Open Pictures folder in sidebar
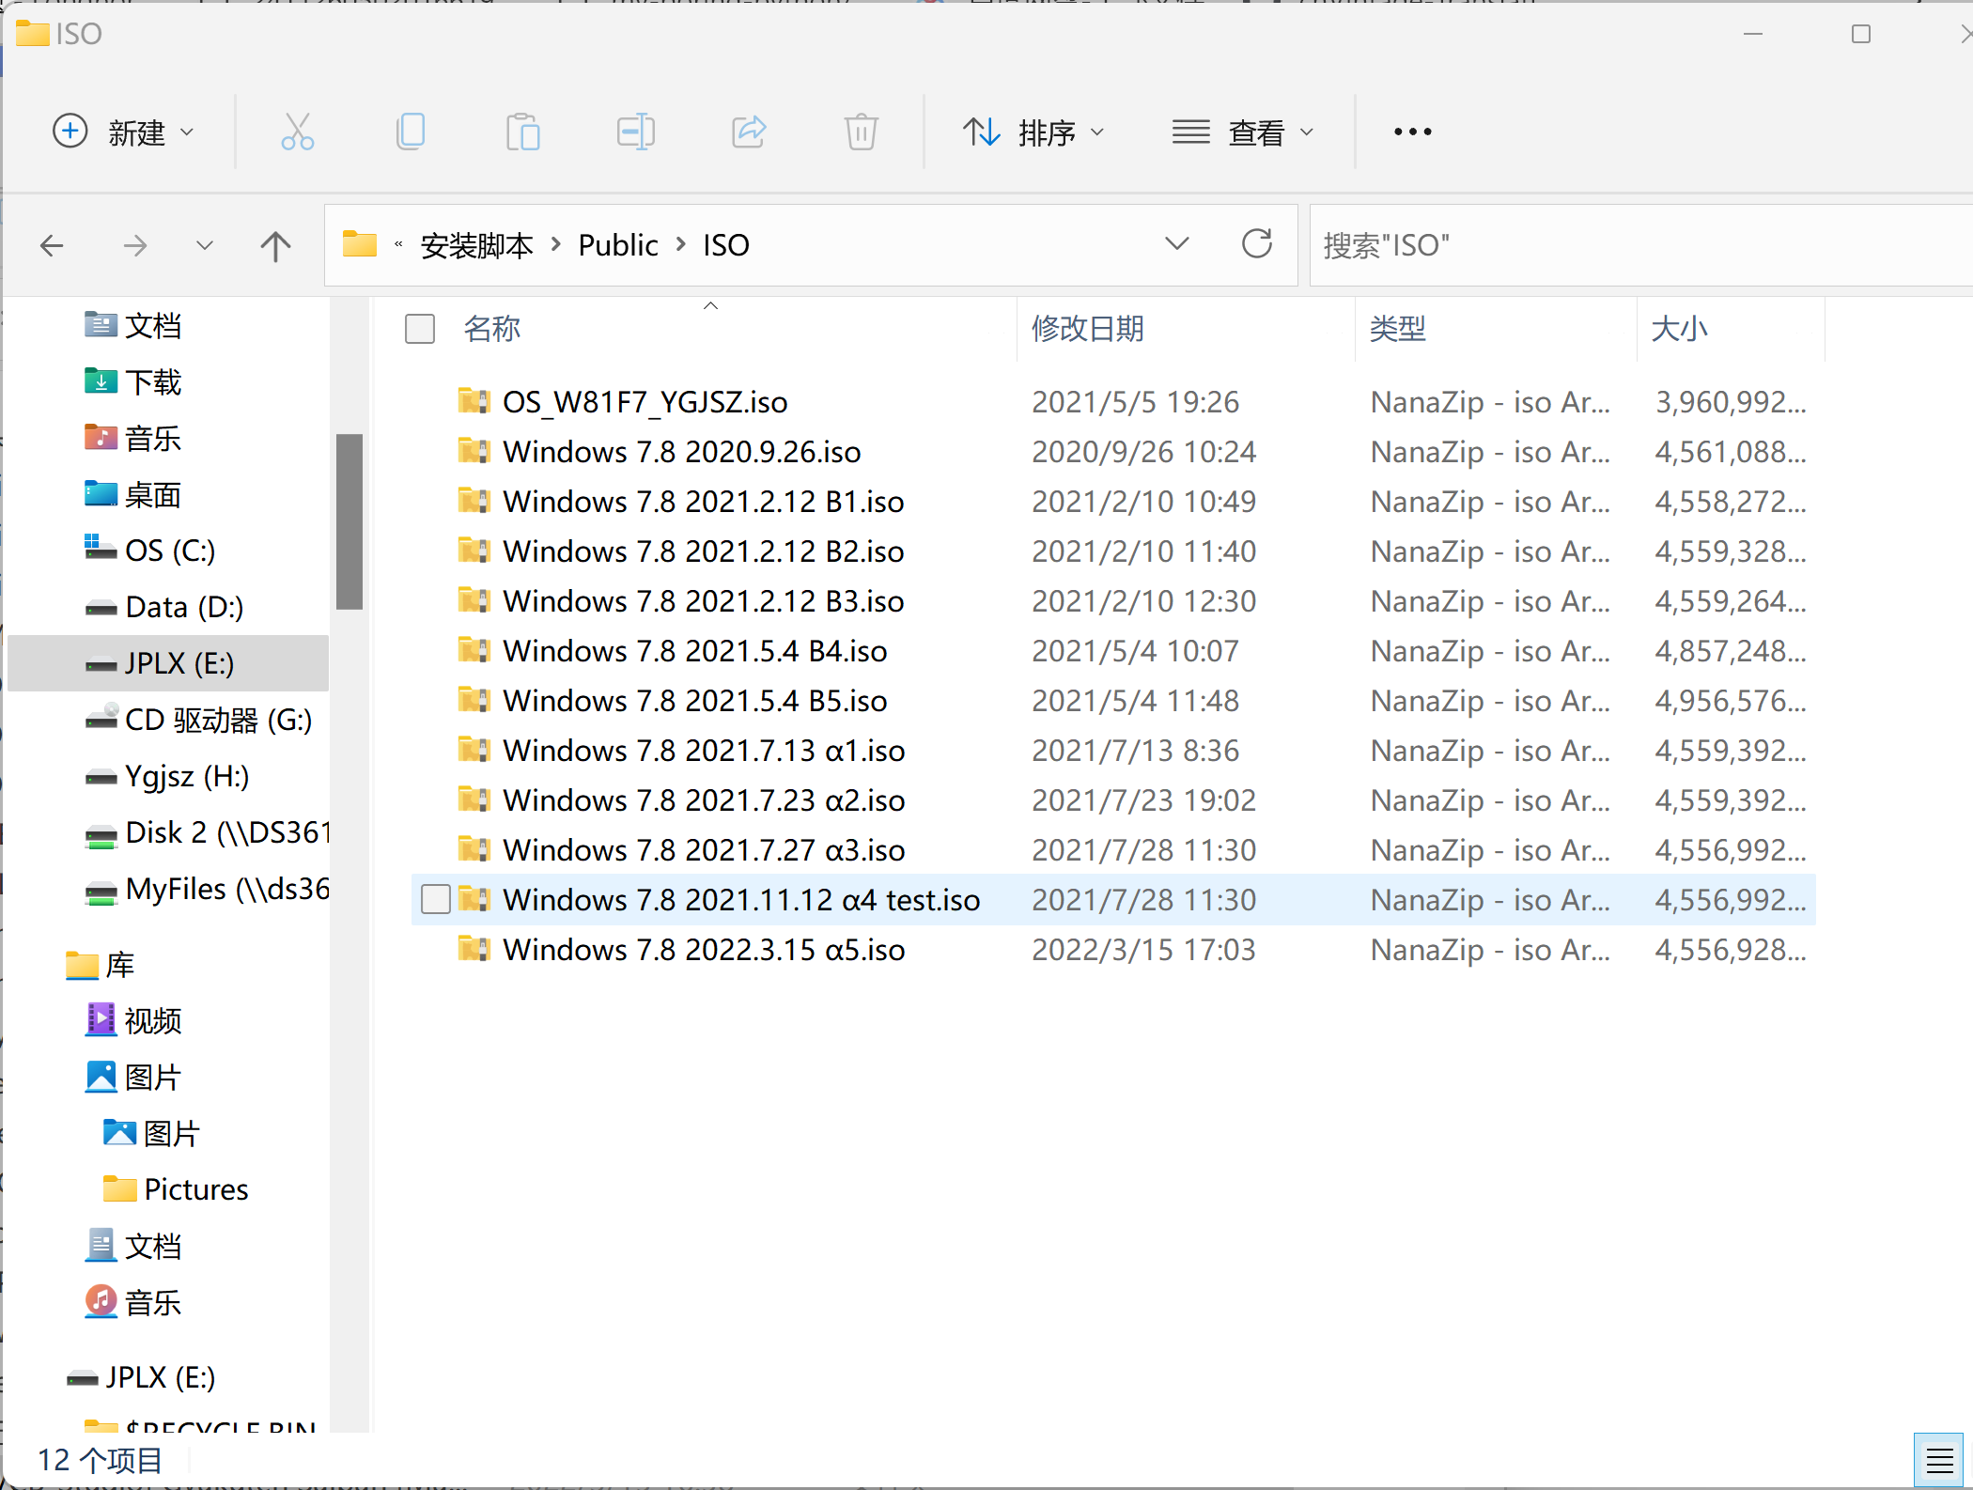1973x1490 pixels. click(x=176, y=1189)
